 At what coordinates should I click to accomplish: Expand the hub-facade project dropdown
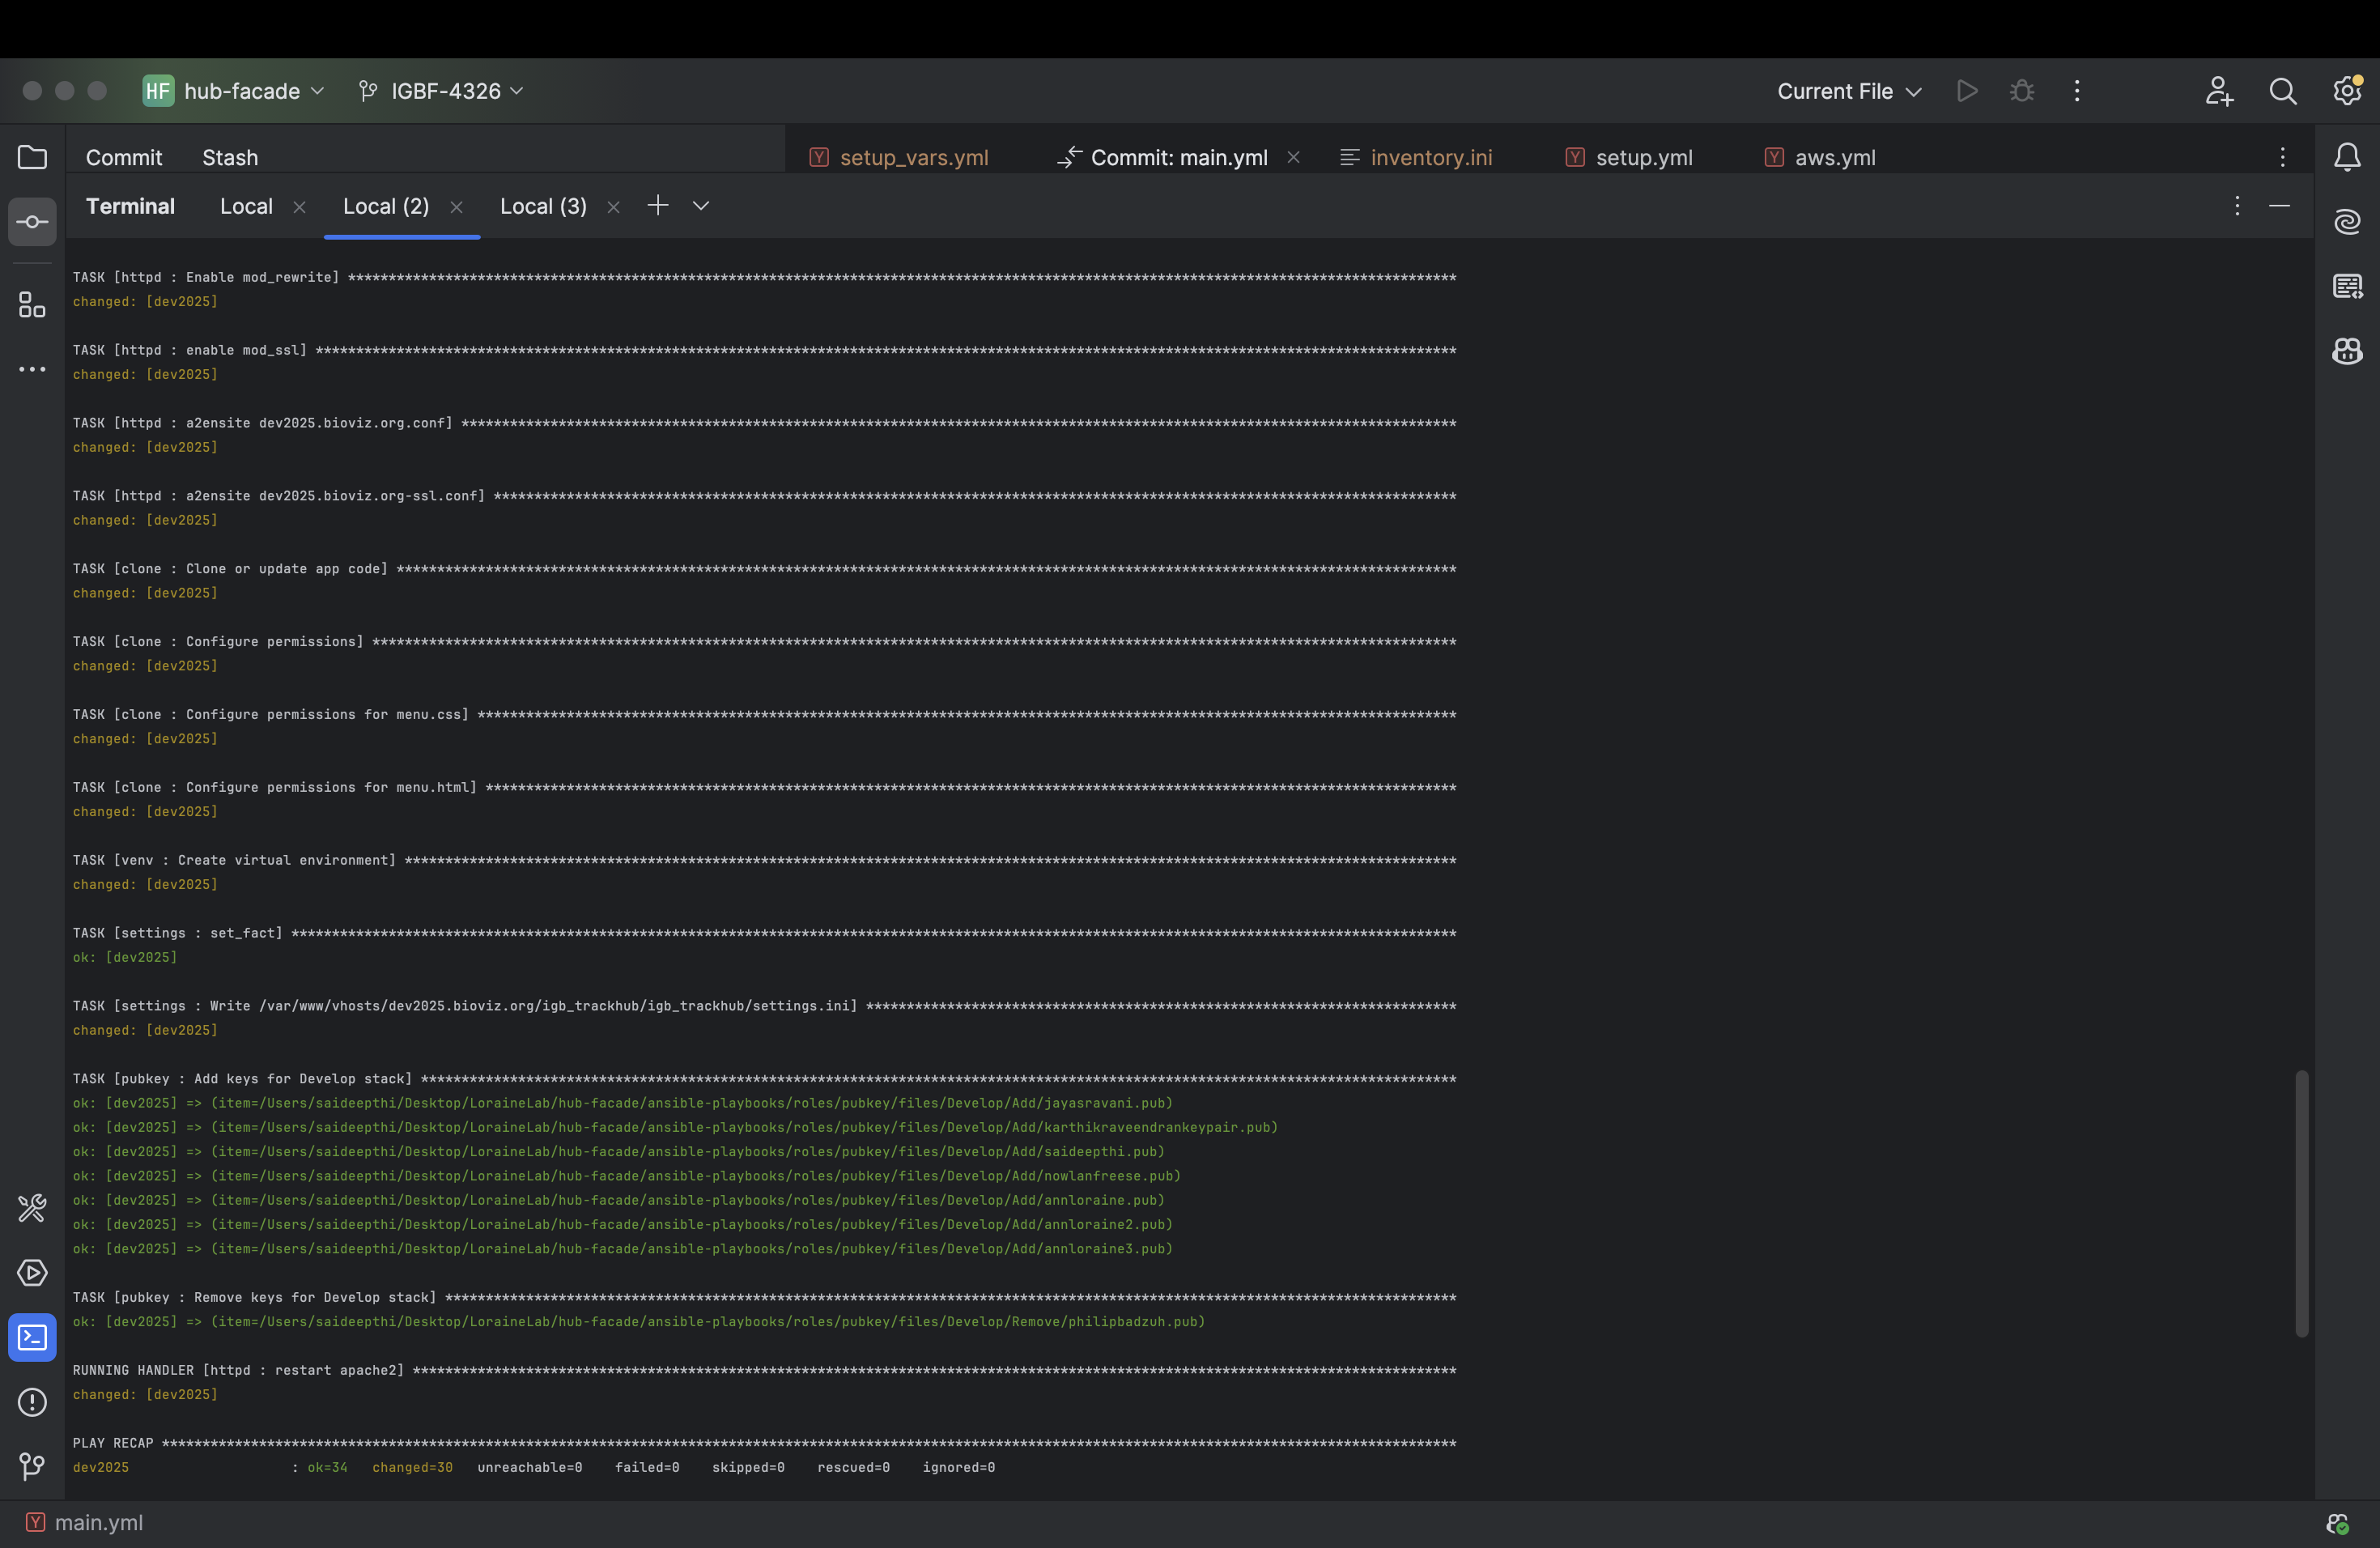(241, 91)
